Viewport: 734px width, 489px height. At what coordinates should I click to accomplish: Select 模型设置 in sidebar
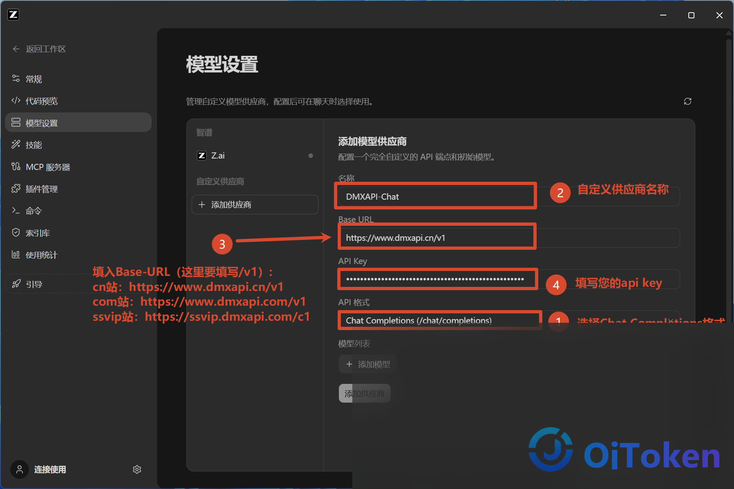coord(78,123)
